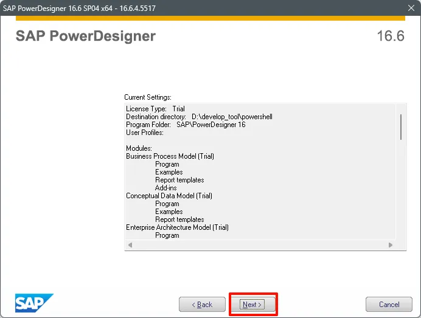Click 'Report templates' under Conceptual Data Model
The width and height of the screenshot is (421, 318).
point(179,219)
